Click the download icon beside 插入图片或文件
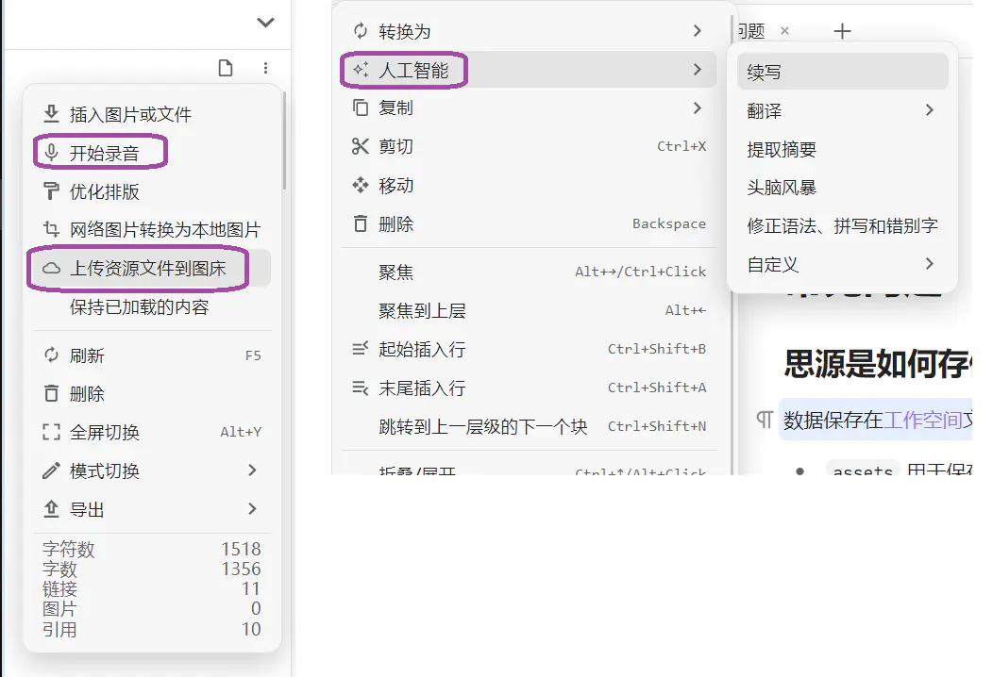This screenshot has height=677, width=993. (x=51, y=114)
